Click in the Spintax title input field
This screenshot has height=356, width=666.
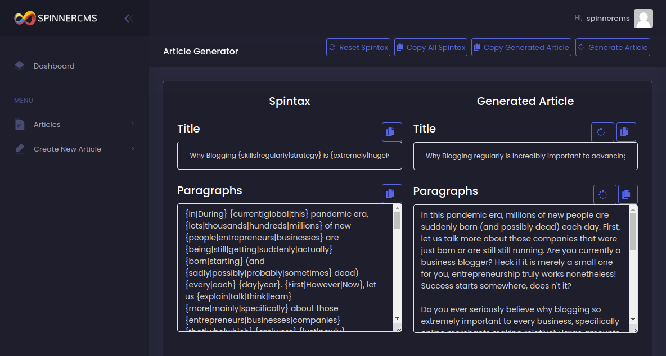[289, 156]
